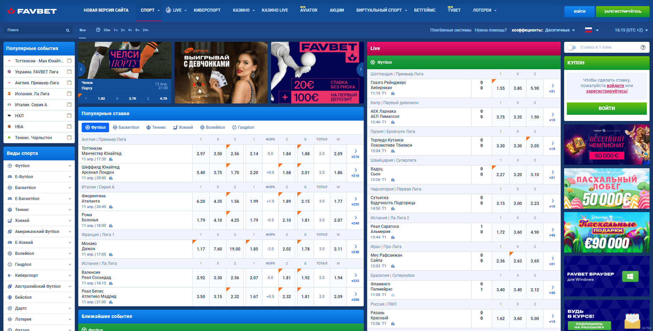Filter events by 24ч time range
The width and height of the screenshot is (653, 331).
pos(145,30)
